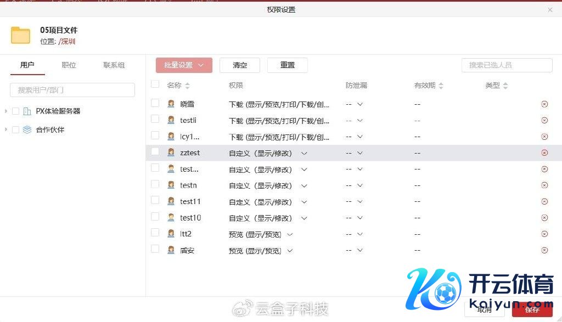562x322 pixels.
Task: Delete the 盾安 row using its remove icon
Action: [x=544, y=251]
